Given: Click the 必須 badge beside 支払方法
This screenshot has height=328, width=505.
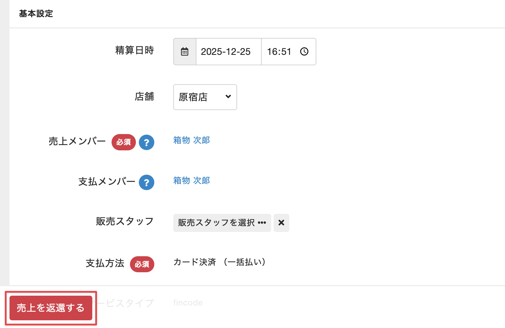Looking at the screenshot, I should pyautogui.click(x=142, y=264).
